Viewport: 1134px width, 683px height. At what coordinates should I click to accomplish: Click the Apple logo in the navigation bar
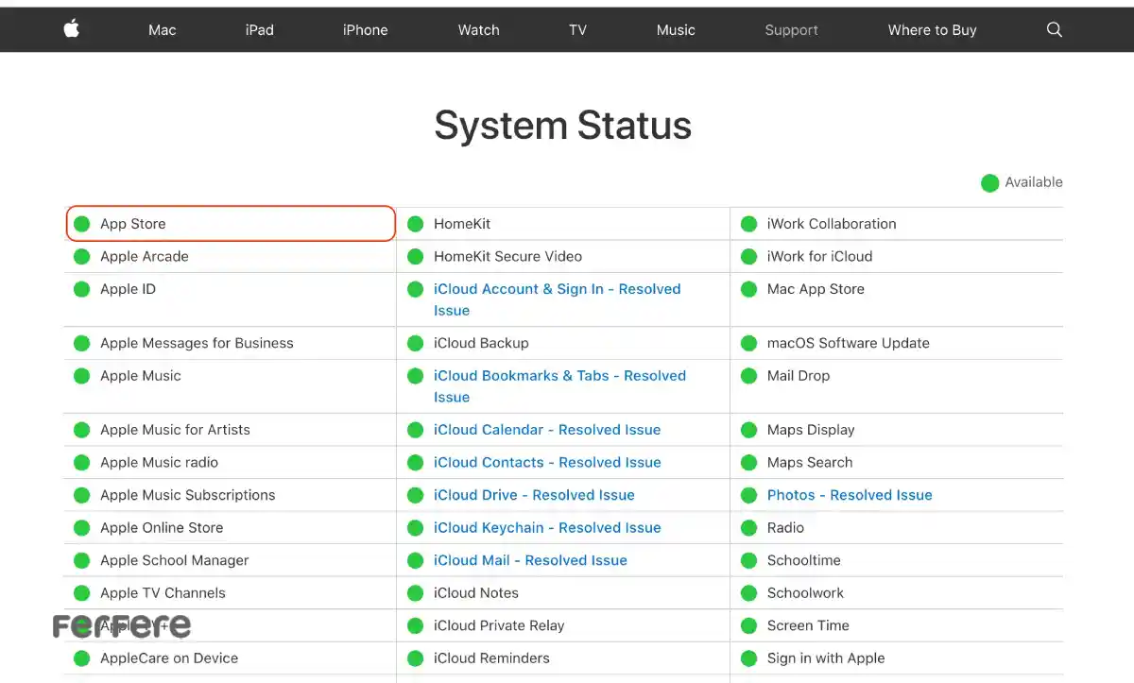[x=72, y=29]
